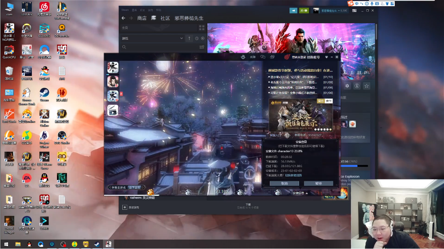
Task: Click the video clip icon in launcher sidebar
Action: coord(112,110)
